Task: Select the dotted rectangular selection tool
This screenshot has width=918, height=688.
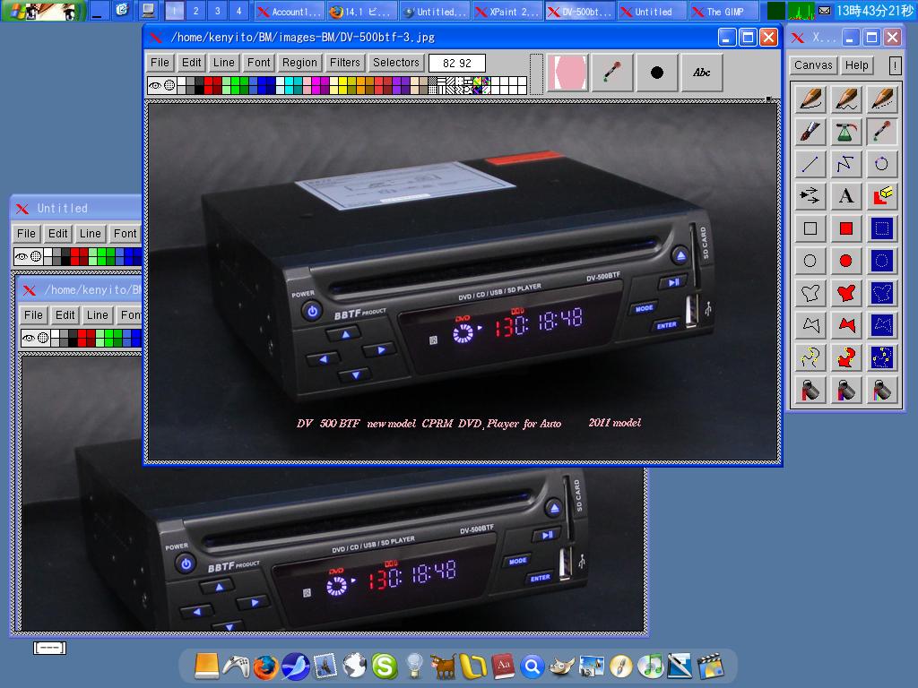Action: [881, 228]
